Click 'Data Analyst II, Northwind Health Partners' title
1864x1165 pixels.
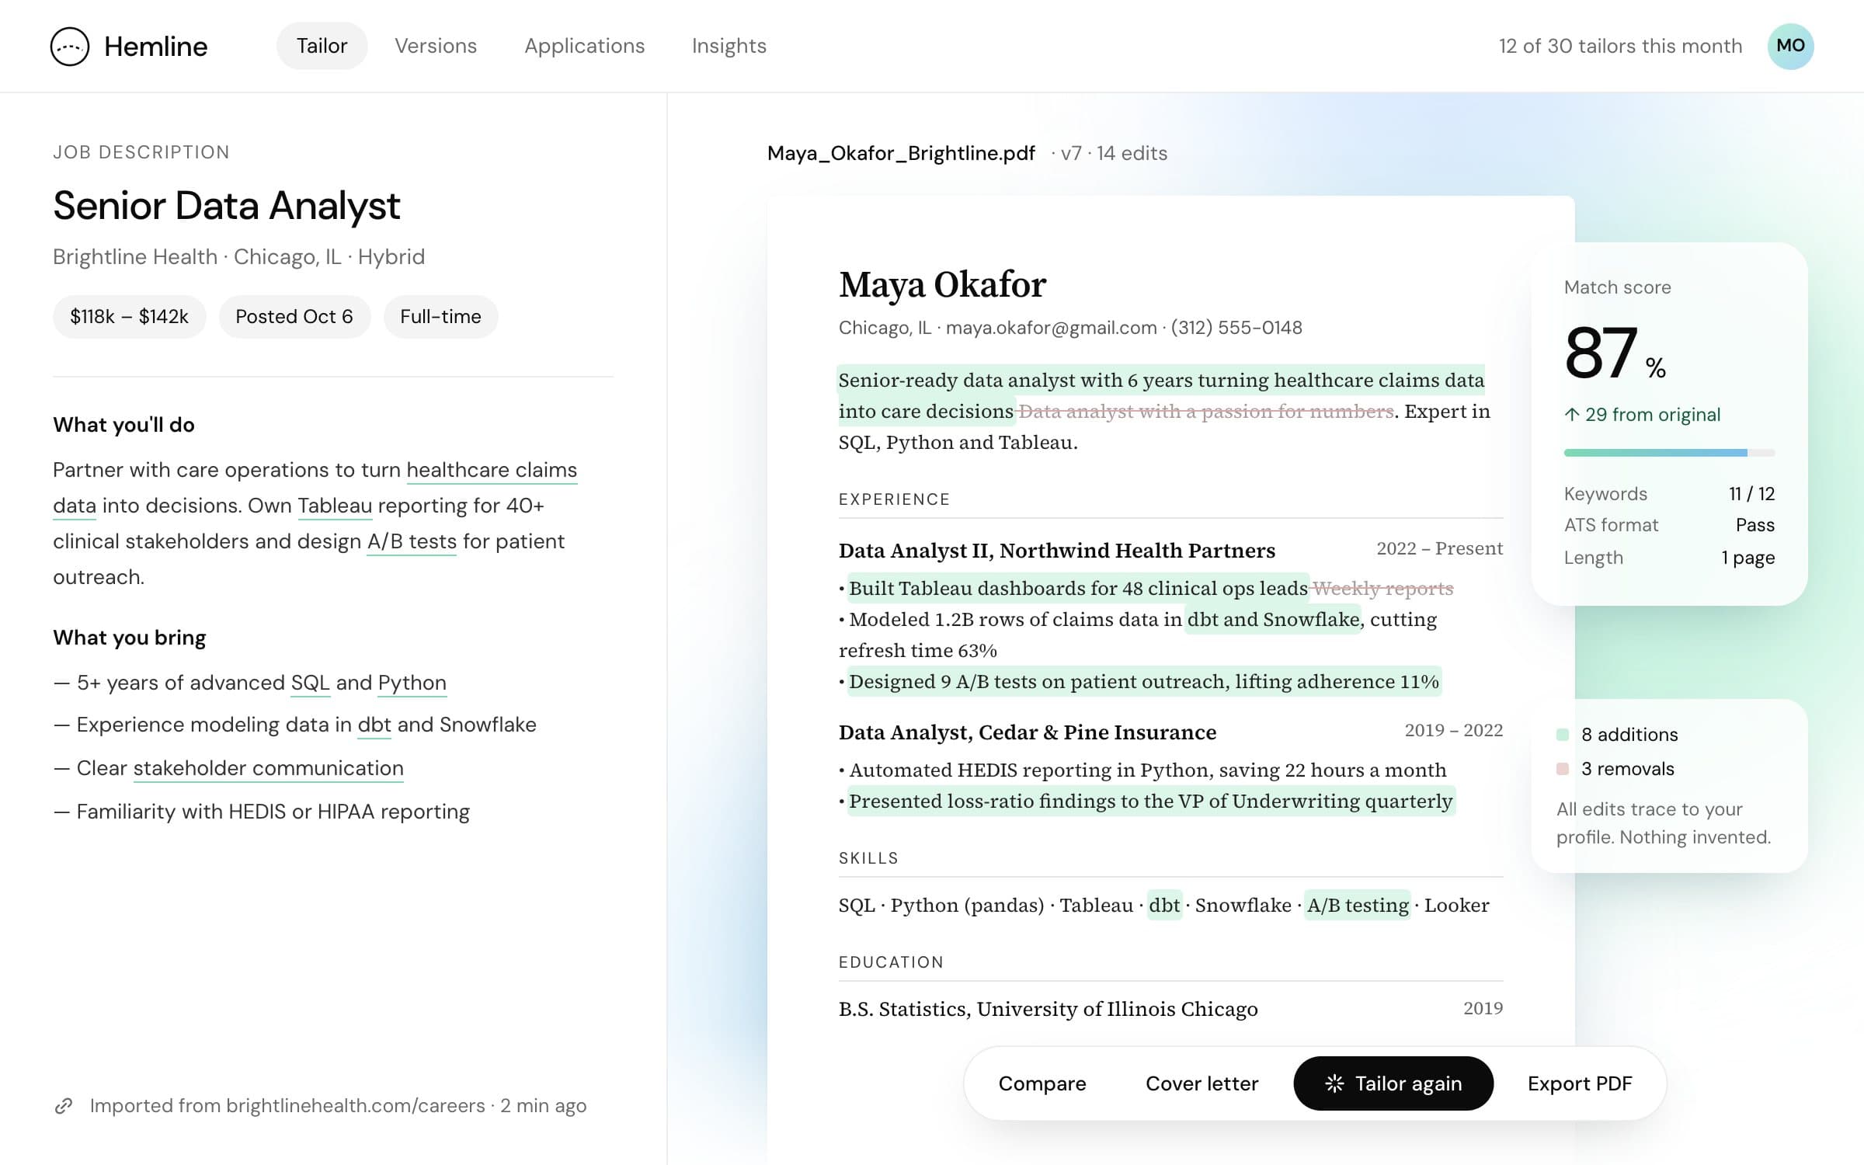click(x=1057, y=551)
